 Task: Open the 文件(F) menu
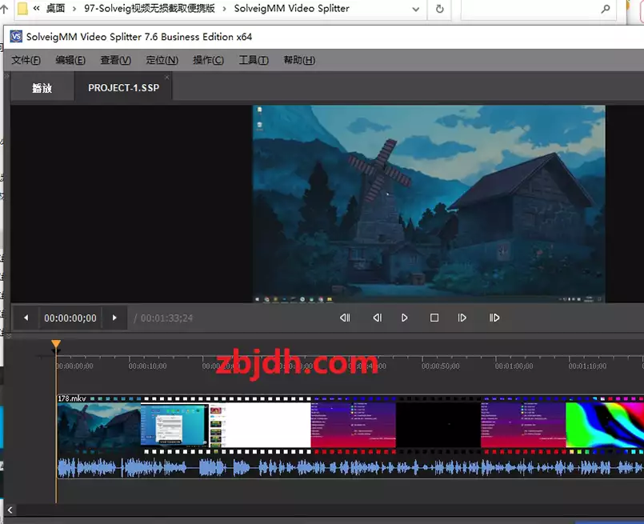tap(26, 60)
